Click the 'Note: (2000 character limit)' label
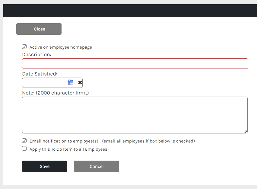The height and width of the screenshot is (189, 257). coord(56,93)
